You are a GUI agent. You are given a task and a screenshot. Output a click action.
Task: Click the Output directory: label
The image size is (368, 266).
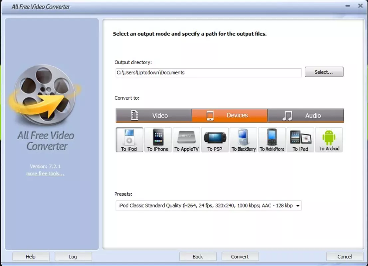coord(133,63)
